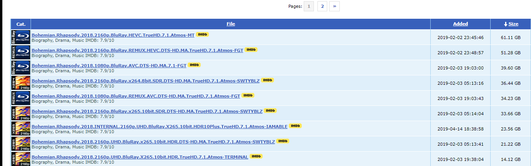The image size is (531, 166).
Task: Click Blu Ray category icon for HEVC.TrueHD.7.1.Atmos-MT row
Action: tap(20, 37)
